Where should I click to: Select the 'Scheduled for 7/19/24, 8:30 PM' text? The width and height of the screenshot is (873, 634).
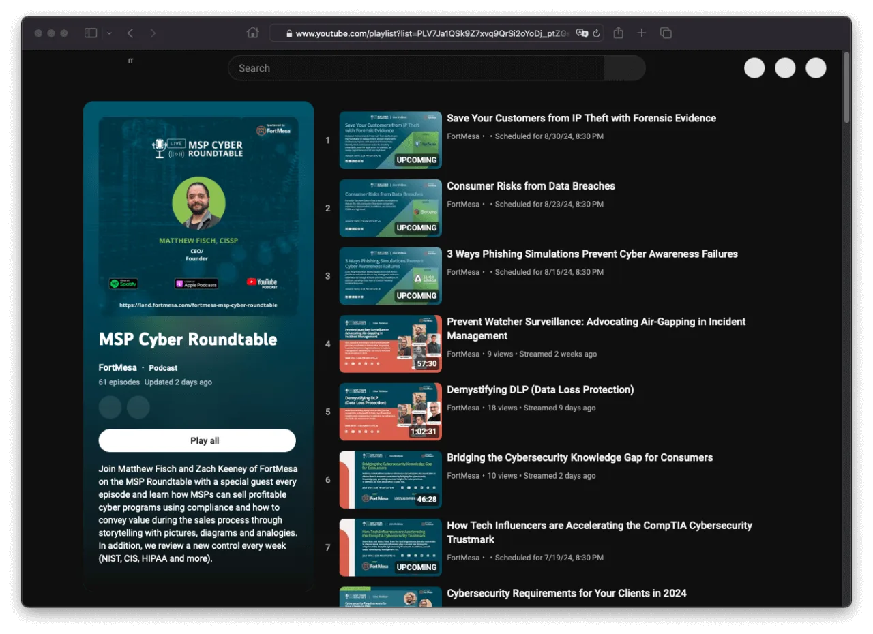point(549,558)
